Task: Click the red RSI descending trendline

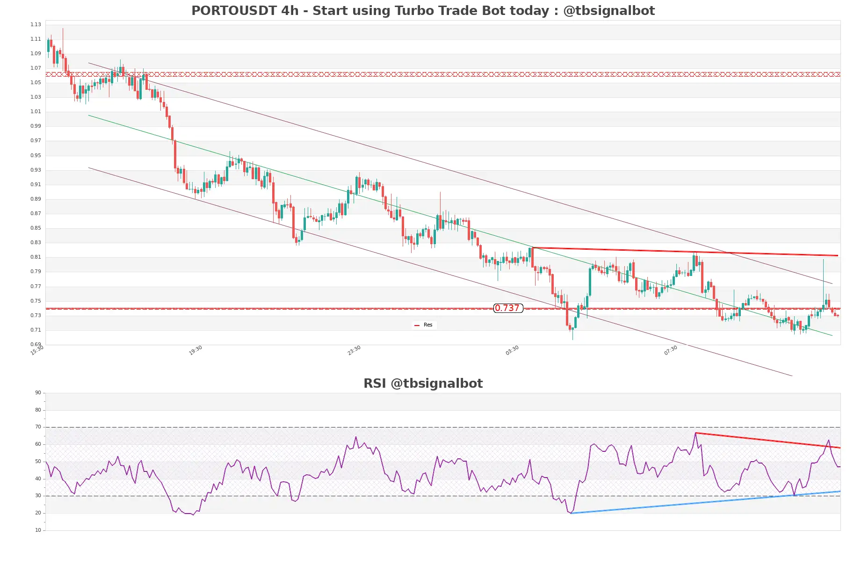Action: click(x=768, y=440)
